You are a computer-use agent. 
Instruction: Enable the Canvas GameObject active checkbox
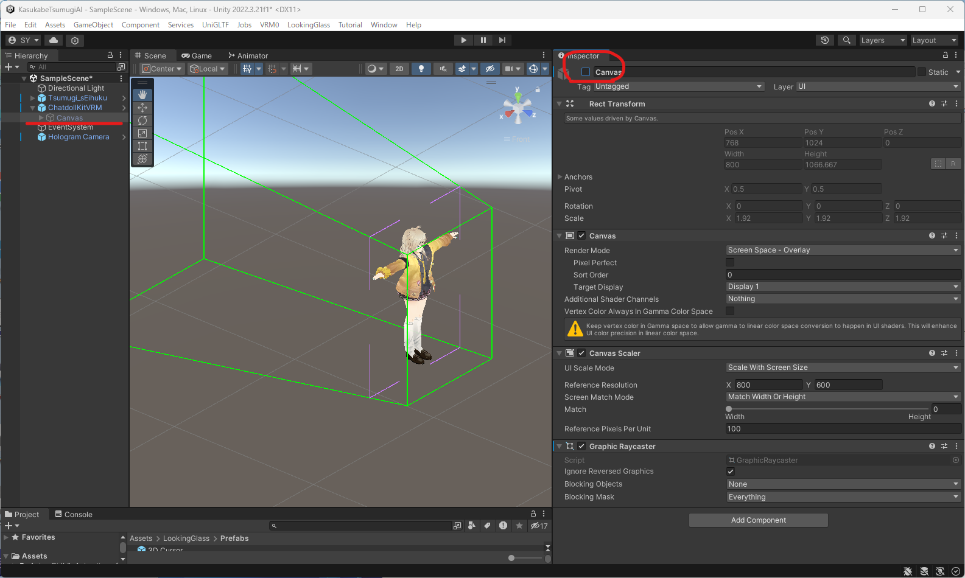tap(586, 72)
